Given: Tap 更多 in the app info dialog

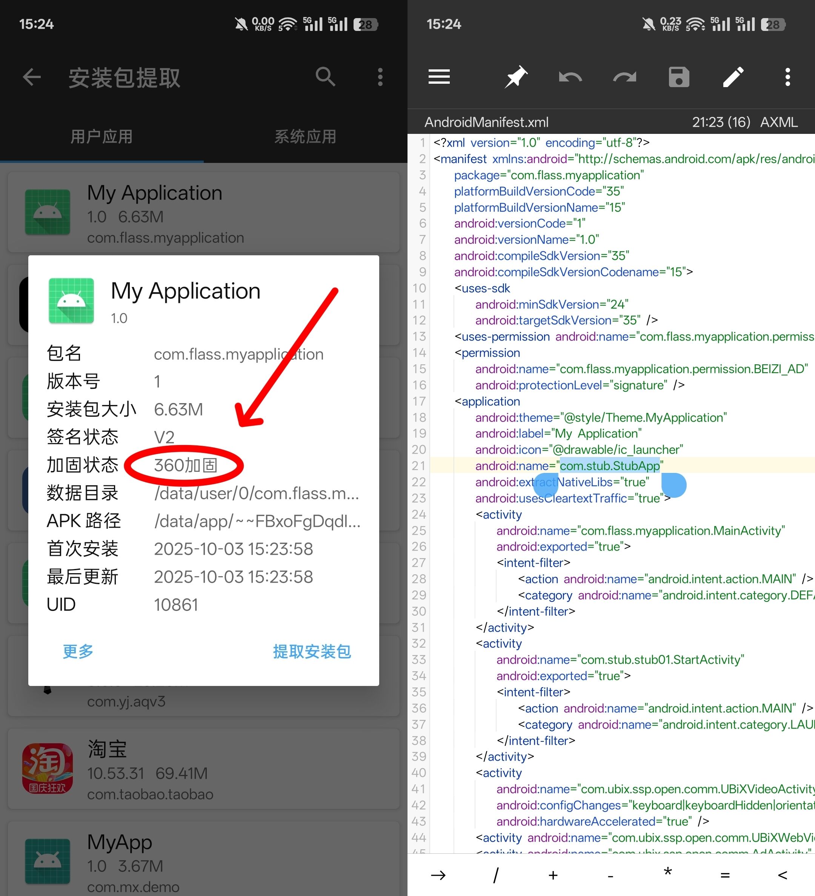Looking at the screenshot, I should pos(78,651).
